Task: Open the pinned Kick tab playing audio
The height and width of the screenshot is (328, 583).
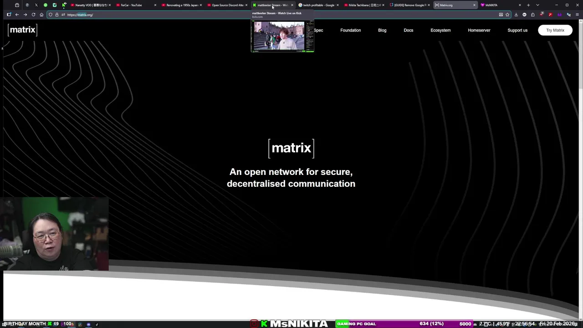Action: click(x=64, y=5)
